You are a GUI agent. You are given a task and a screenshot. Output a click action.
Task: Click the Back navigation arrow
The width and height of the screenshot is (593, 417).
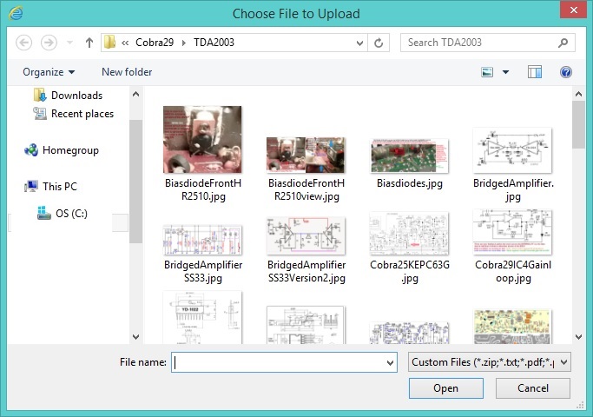pyautogui.click(x=24, y=42)
